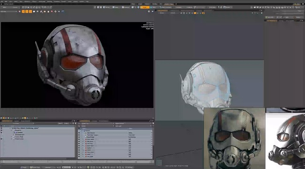Click the weathered helmet reference photo
Image resolution: width=305 pixels, height=169 pixels.
click(x=235, y=138)
